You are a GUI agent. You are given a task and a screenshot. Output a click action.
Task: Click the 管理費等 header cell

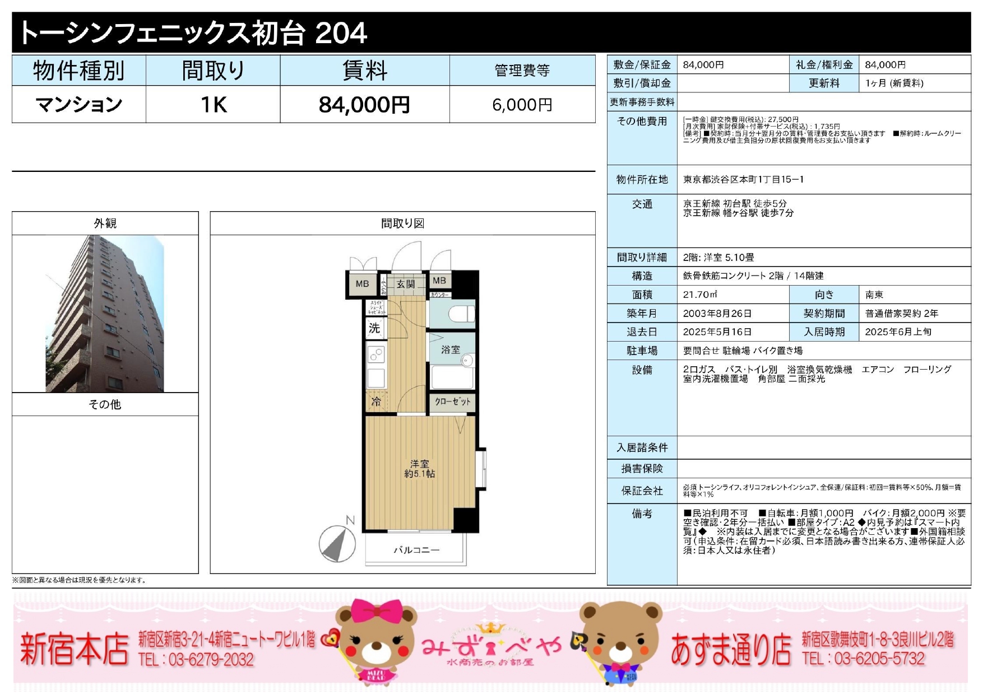[x=522, y=71]
